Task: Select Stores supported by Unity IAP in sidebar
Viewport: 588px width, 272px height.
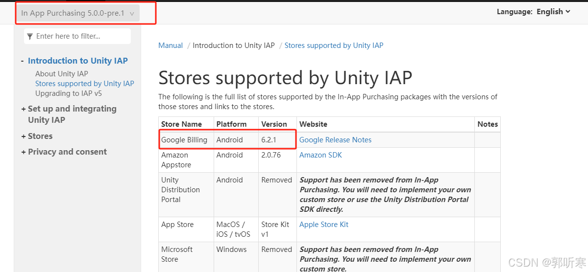Action: tap(85, 84)
